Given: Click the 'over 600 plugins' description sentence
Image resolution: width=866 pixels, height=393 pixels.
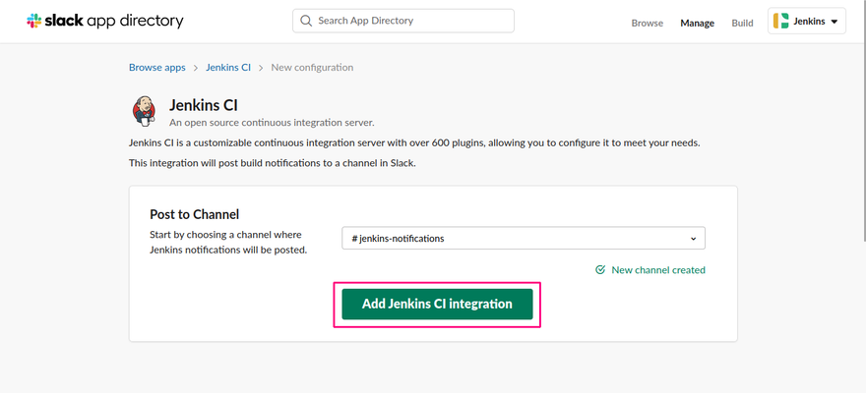Looking at the screenshot, I should click(x=414, y=142).
